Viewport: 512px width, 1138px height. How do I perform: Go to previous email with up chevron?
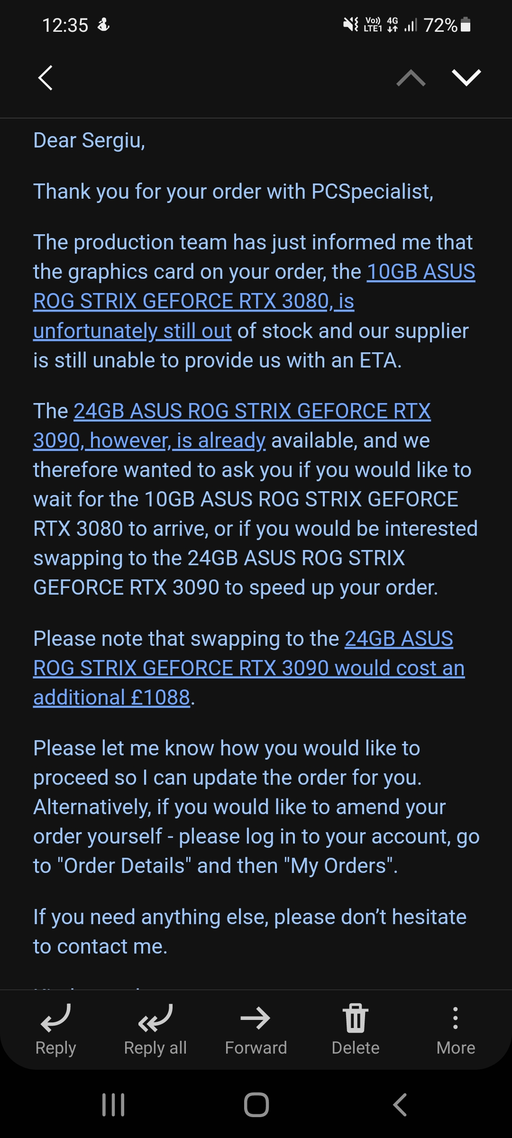coord(411,78)
